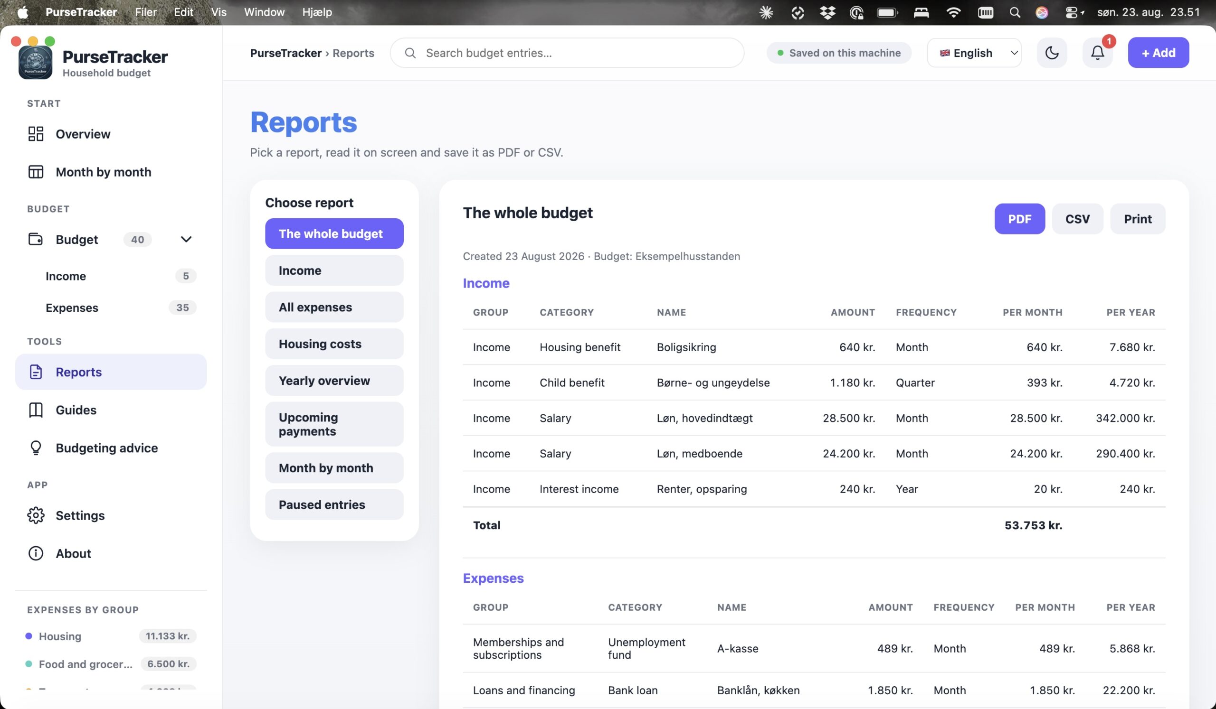Image resolution: width=1216 pixels, height=709 pixels.
Task: Click the Housing purple color dot
Action: click(x=29, y=636)
